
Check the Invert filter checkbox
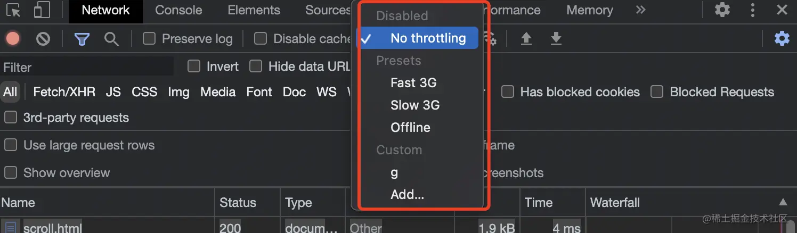coord(194,66)
